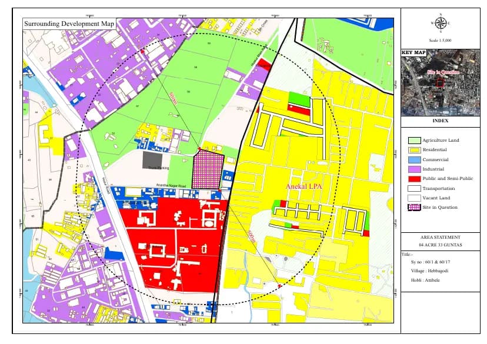
Task: Click the "Sy no : 60/1 & 60/17" line
Action: (431, 262)
